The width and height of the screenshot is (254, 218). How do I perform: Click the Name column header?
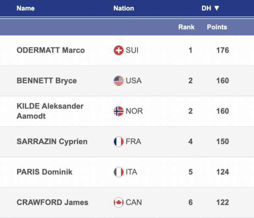coord(25,8)
